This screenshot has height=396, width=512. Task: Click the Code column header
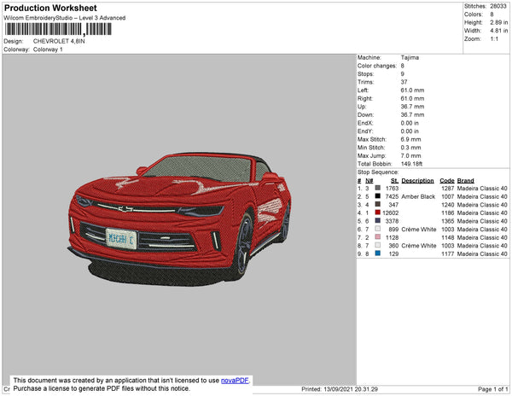(x=446, y=180)
